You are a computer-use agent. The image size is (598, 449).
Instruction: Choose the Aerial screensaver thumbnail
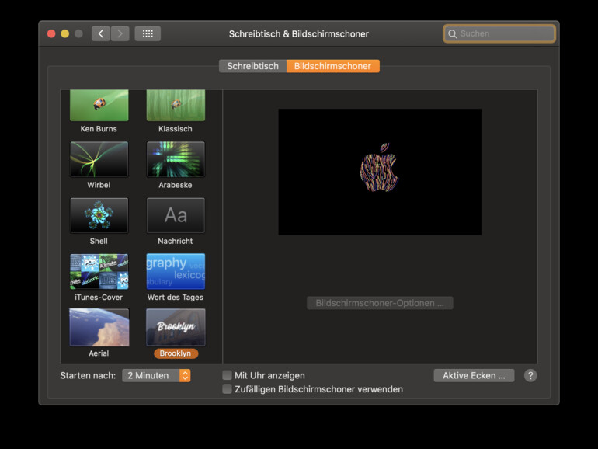click(99, 327)
